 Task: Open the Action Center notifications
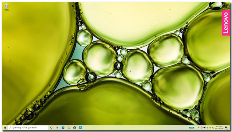226,128
